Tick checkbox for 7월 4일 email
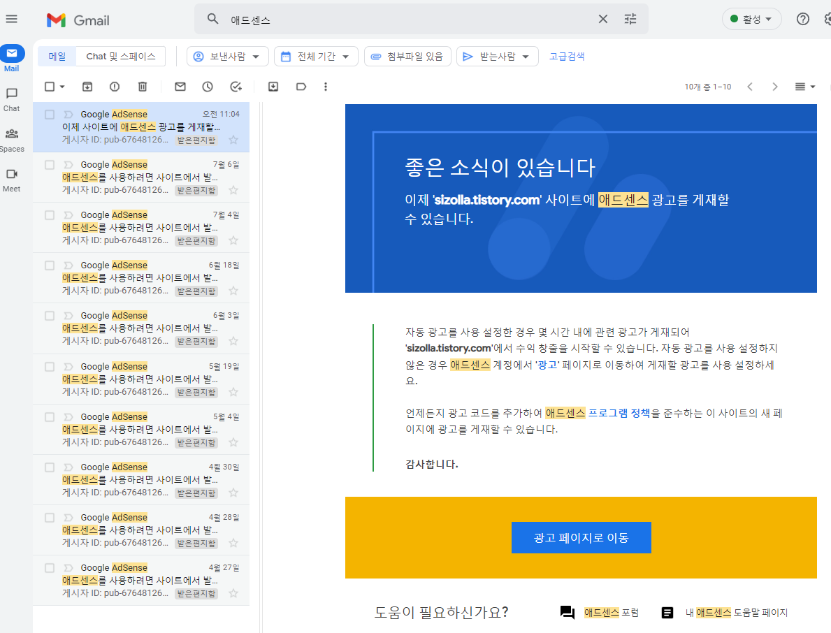 (50, 215)
